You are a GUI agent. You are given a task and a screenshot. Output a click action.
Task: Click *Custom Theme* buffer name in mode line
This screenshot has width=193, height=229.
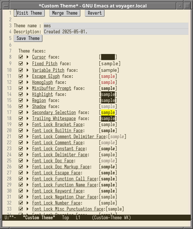click(39, 218)
